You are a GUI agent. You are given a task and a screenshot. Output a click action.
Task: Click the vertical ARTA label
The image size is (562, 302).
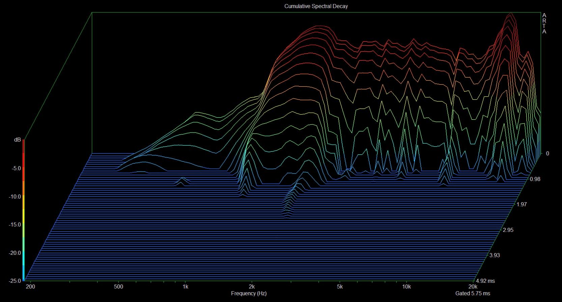(x=544, y=24)
